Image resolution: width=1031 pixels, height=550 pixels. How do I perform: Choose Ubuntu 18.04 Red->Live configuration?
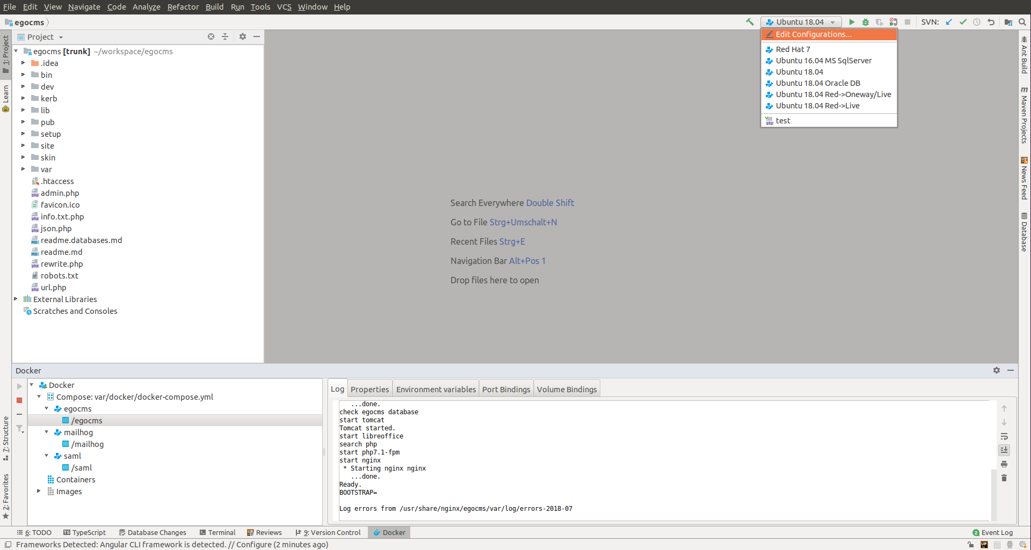[829, 106]
